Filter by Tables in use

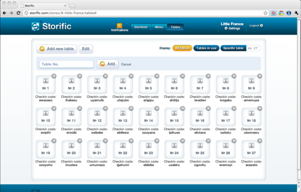point(206,48)
